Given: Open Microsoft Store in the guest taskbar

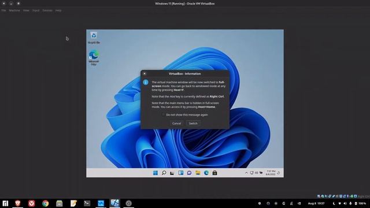Looking at the screenshot, I should coord(214,173).
